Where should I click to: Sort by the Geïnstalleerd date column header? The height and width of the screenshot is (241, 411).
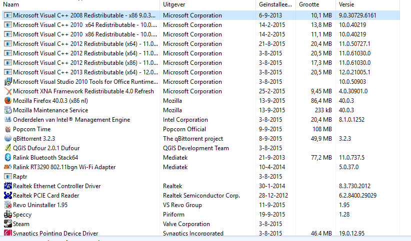point(275,4)
